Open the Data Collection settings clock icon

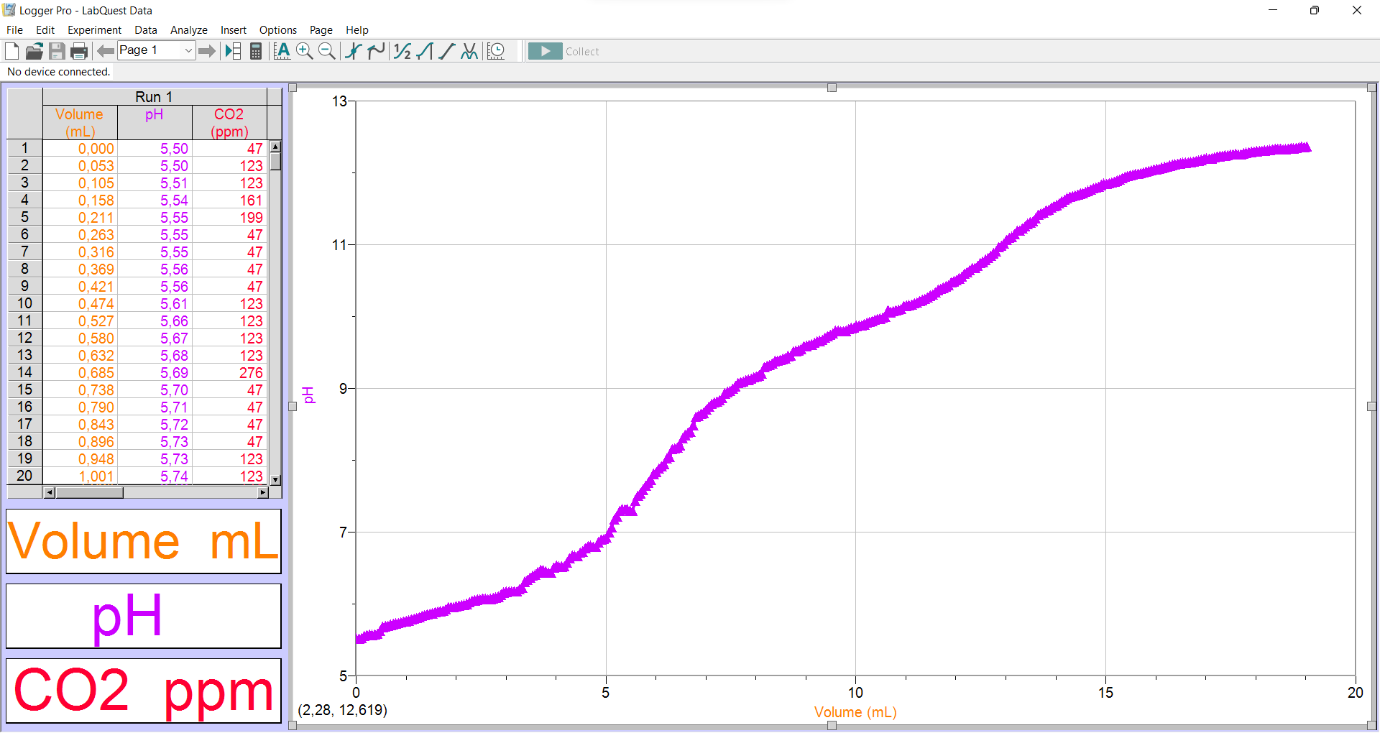click(x=496, y=51)
